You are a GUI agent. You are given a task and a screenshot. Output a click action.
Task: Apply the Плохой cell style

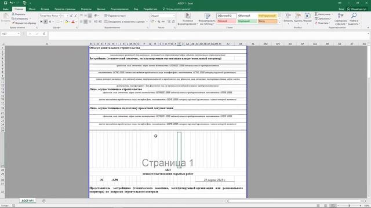pos(226,21)
